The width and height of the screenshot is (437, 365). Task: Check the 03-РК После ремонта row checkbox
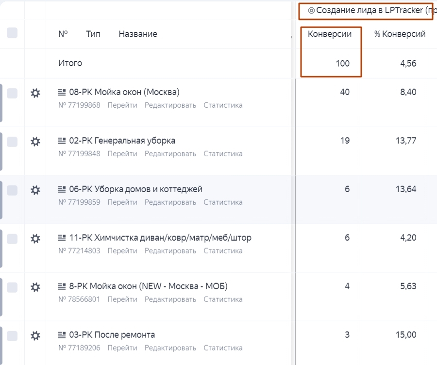tap(12, 336)
